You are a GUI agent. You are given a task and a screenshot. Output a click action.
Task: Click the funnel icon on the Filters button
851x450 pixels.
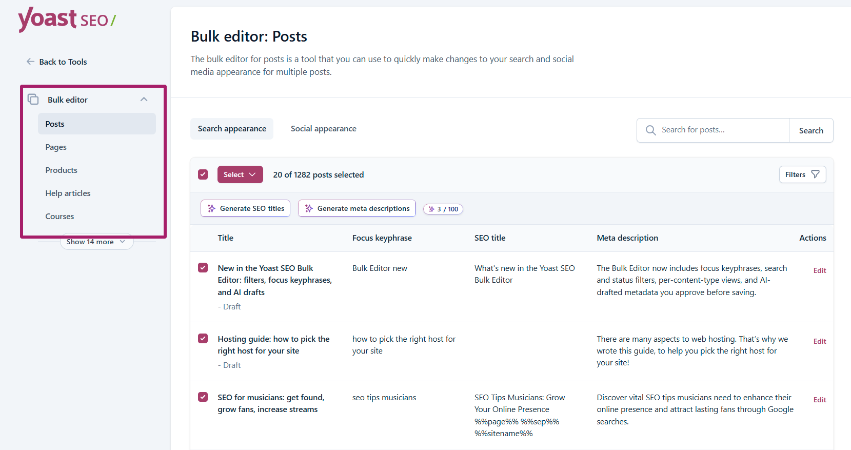pos(815,174)
